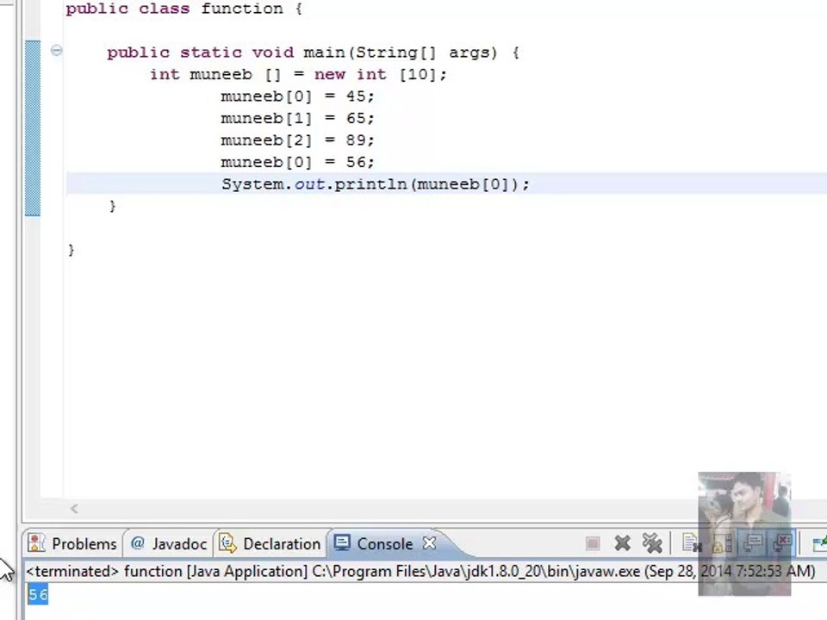Viewport: 827px width, 620px height.
Task: Toggle Show Console When Standard Out Changes
Action: (x=753, y=543)
